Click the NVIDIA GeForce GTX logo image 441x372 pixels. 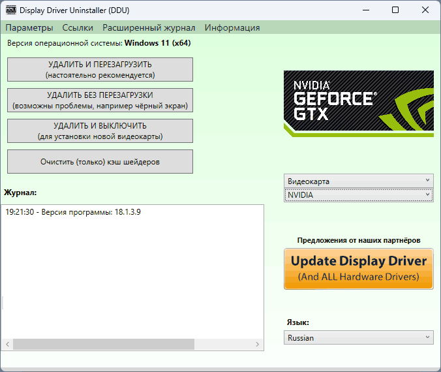point(359,104)
